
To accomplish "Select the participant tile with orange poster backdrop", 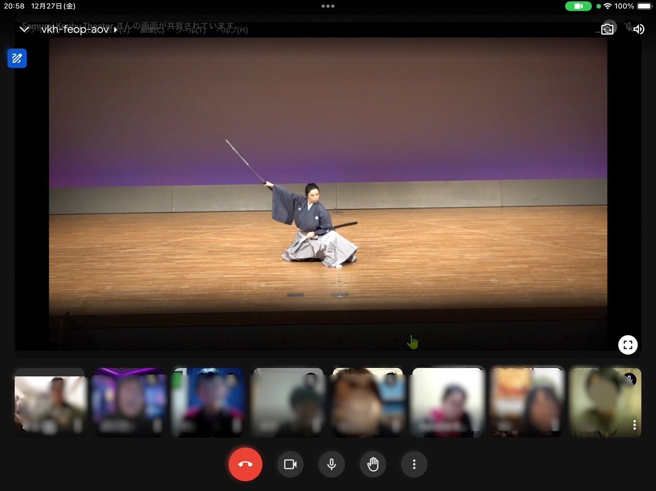I will [x=527, y=402].
